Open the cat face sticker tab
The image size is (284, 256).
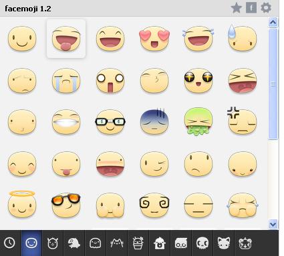click(224, 243)
